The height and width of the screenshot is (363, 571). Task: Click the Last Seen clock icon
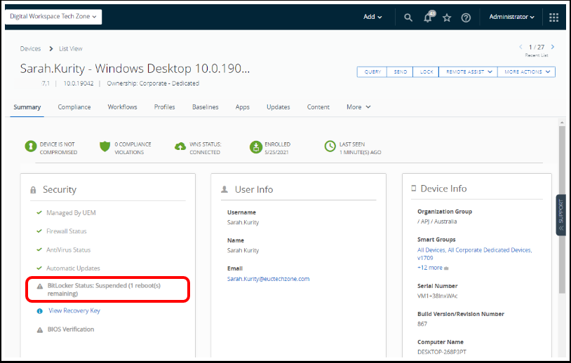(330, 146)
